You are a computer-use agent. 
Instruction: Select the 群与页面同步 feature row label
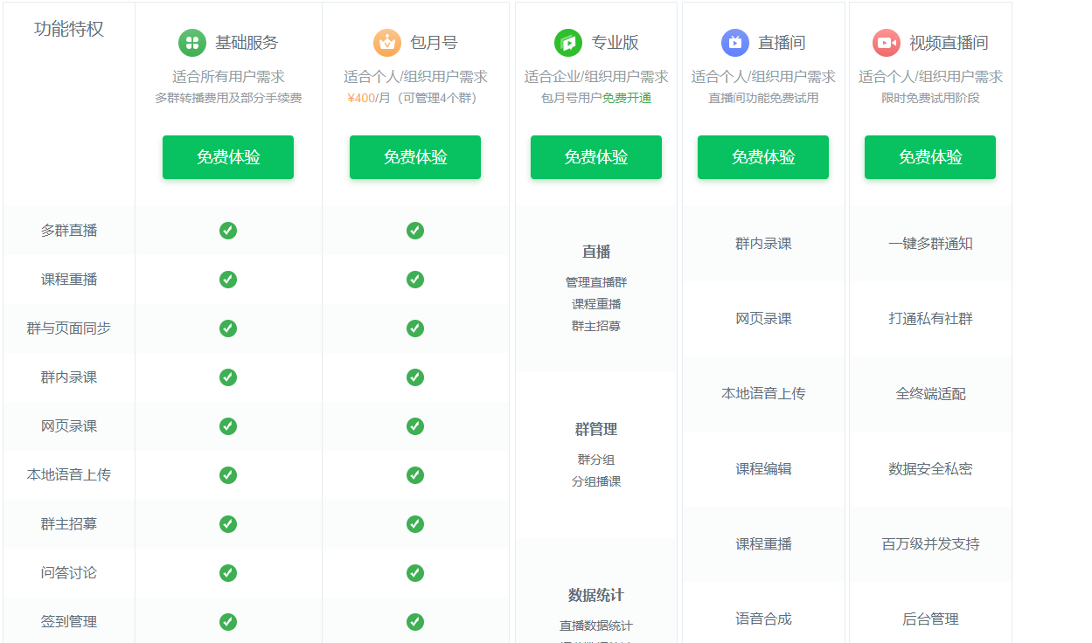(x=69, y=328)
